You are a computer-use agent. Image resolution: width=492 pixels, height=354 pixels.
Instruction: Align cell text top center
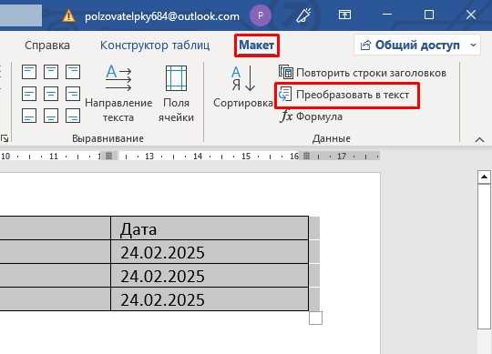(x=51, y=72)
